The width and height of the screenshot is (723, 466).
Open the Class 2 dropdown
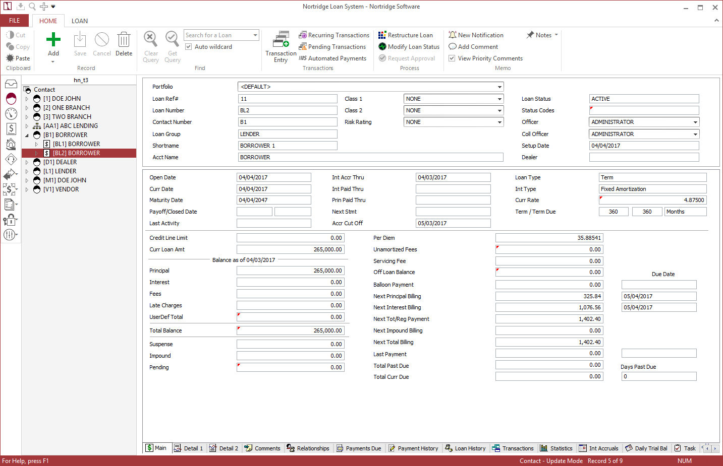tap(499, 110)
